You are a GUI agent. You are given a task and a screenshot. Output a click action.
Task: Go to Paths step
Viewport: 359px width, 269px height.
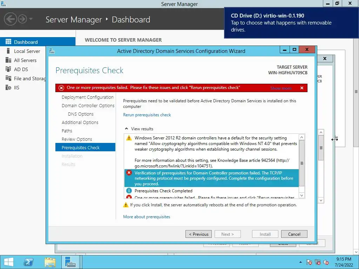[67, 131]
